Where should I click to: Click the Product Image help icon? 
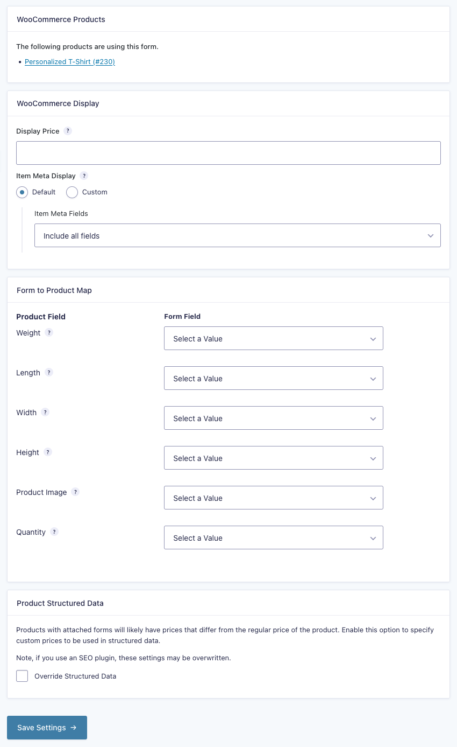[75, 492]
